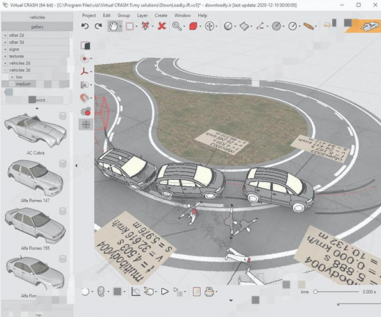
Task: Select the magnifier zoom tool
Action: (x=176, y=26)
